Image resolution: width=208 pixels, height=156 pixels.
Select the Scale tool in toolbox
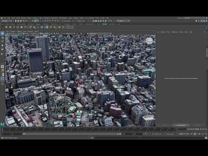point(2,54)
